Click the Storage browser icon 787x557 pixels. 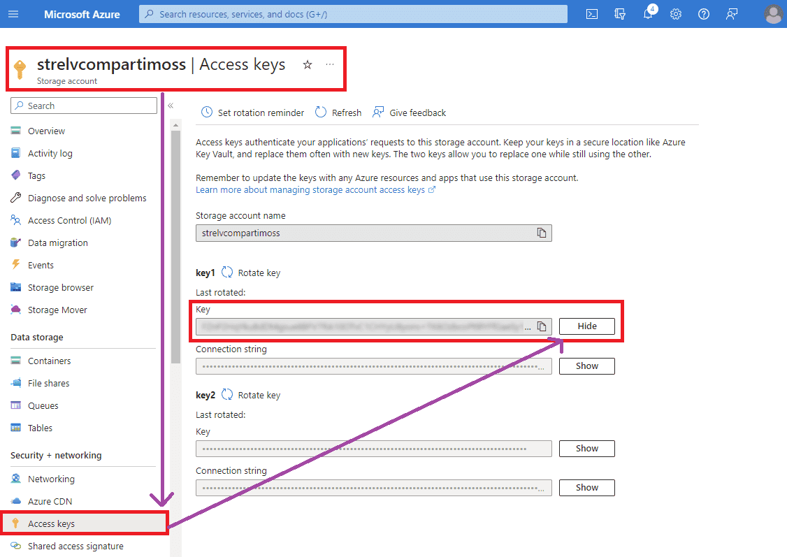(x=16, y=287)
